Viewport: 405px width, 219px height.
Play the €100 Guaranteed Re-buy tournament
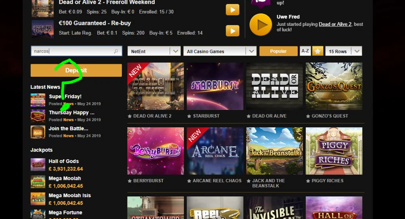[232, 31]
